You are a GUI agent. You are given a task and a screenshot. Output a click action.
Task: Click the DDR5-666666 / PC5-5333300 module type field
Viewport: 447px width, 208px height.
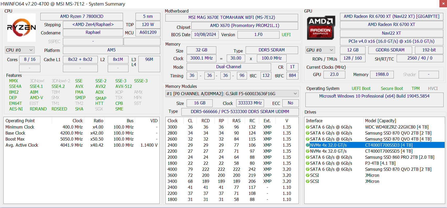[240, 112]
